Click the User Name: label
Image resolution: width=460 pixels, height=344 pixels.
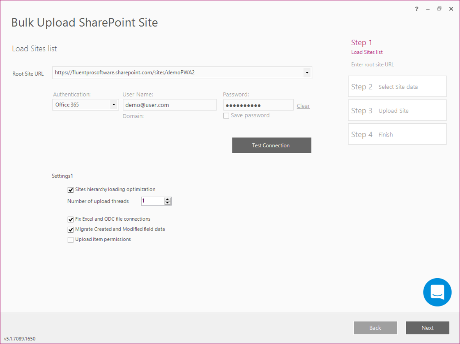pos(138,94)
